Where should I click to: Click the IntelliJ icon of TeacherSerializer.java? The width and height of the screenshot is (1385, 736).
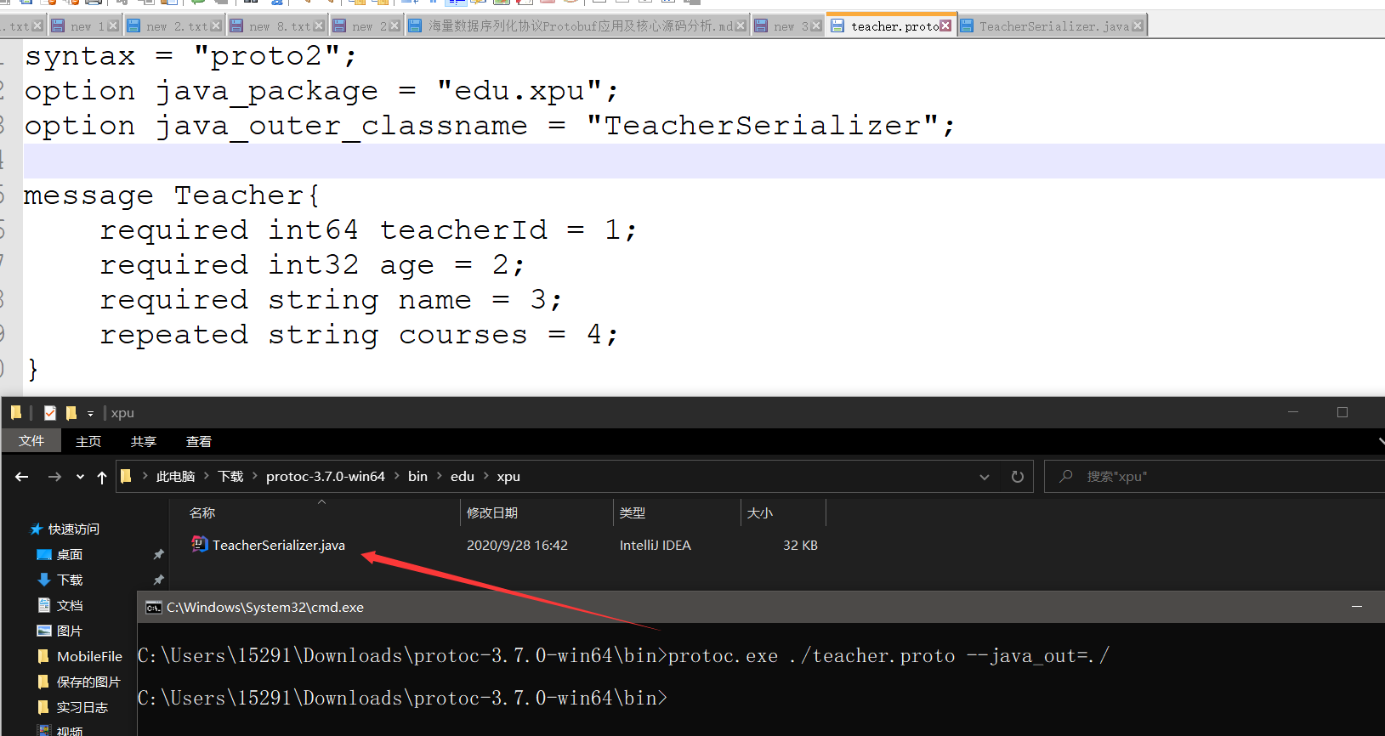click(x=200, y=545)
